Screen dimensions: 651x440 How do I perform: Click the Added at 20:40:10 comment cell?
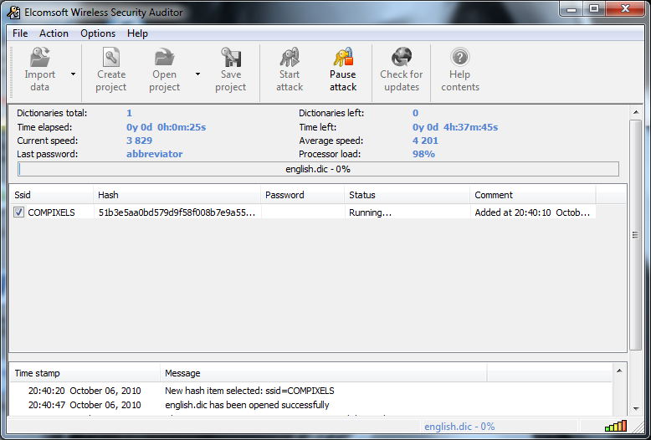532,212
